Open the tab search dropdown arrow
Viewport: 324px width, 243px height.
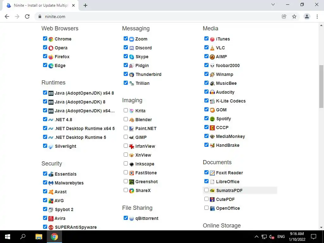point(273,4)
